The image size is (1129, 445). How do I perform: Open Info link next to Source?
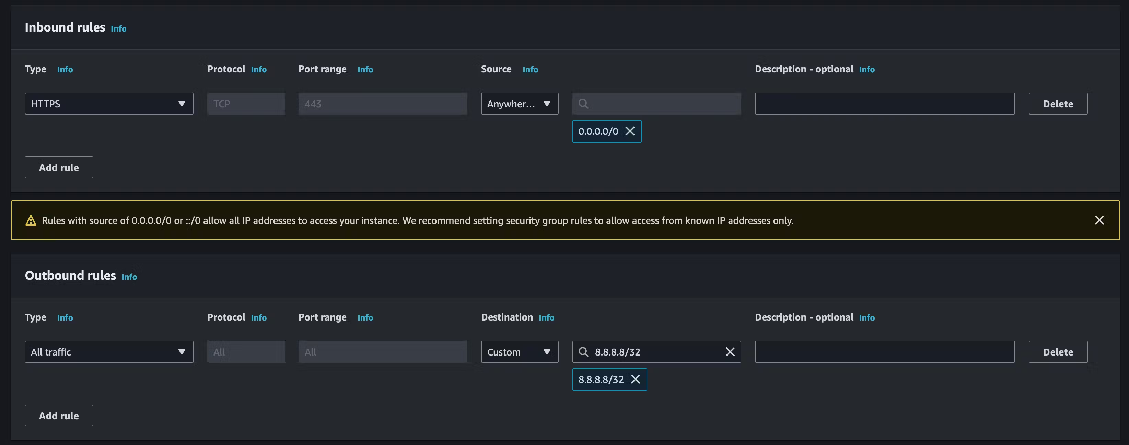click(x=530, y=69)
